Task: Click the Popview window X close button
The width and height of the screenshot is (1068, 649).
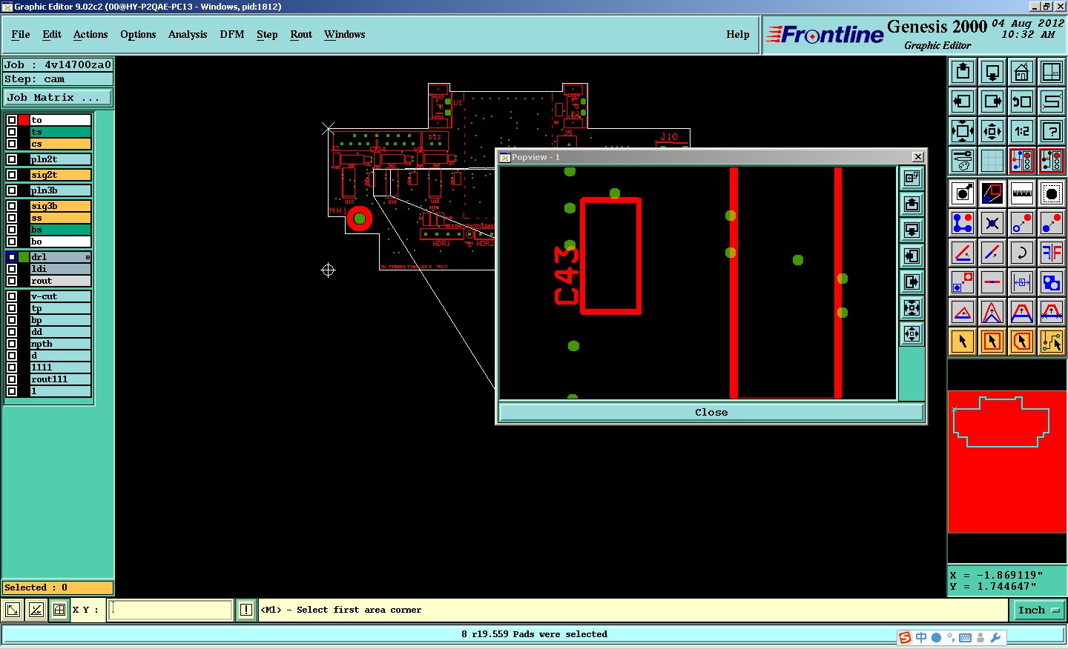Action: click(918, 156)
